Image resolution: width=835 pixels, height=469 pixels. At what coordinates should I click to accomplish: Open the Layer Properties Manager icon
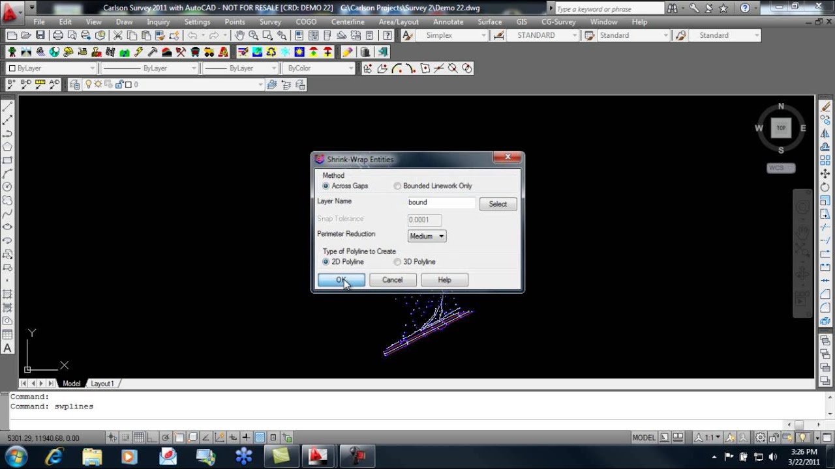(74, 84)
